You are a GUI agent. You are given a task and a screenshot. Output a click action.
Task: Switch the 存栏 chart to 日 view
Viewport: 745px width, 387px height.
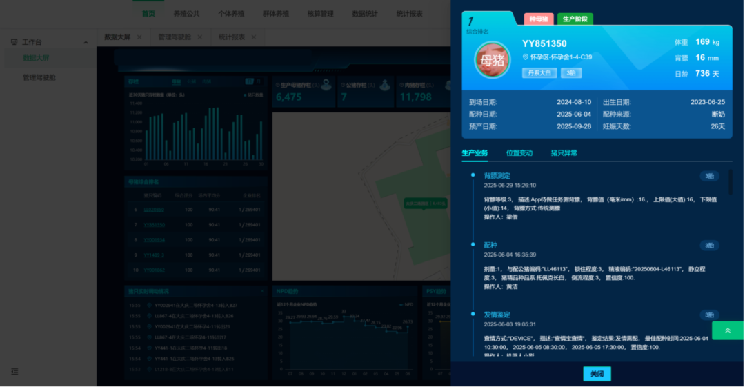click(x=250, y=81)
